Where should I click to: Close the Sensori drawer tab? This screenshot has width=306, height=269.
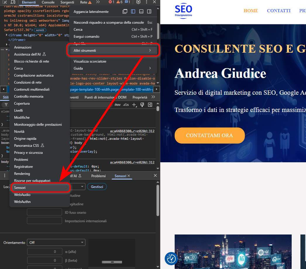click(129, 176)
